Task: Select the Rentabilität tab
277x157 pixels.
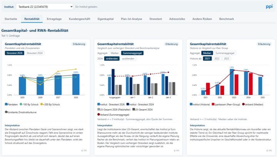Action: tap(32, 19)
